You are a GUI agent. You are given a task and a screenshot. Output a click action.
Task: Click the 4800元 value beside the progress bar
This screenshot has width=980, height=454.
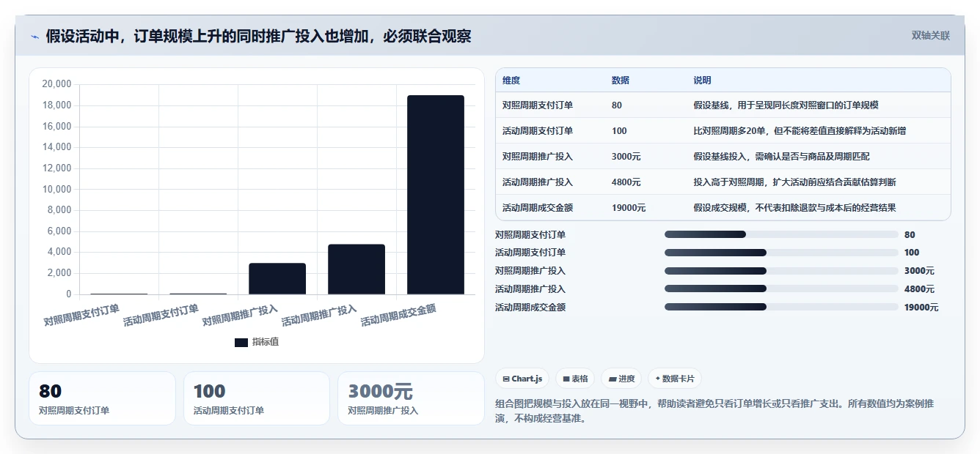pyautogui.click(x=919, y=289)
